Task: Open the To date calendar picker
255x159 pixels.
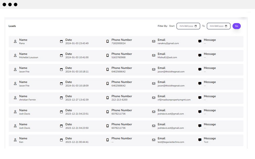Action: point(226,26)
